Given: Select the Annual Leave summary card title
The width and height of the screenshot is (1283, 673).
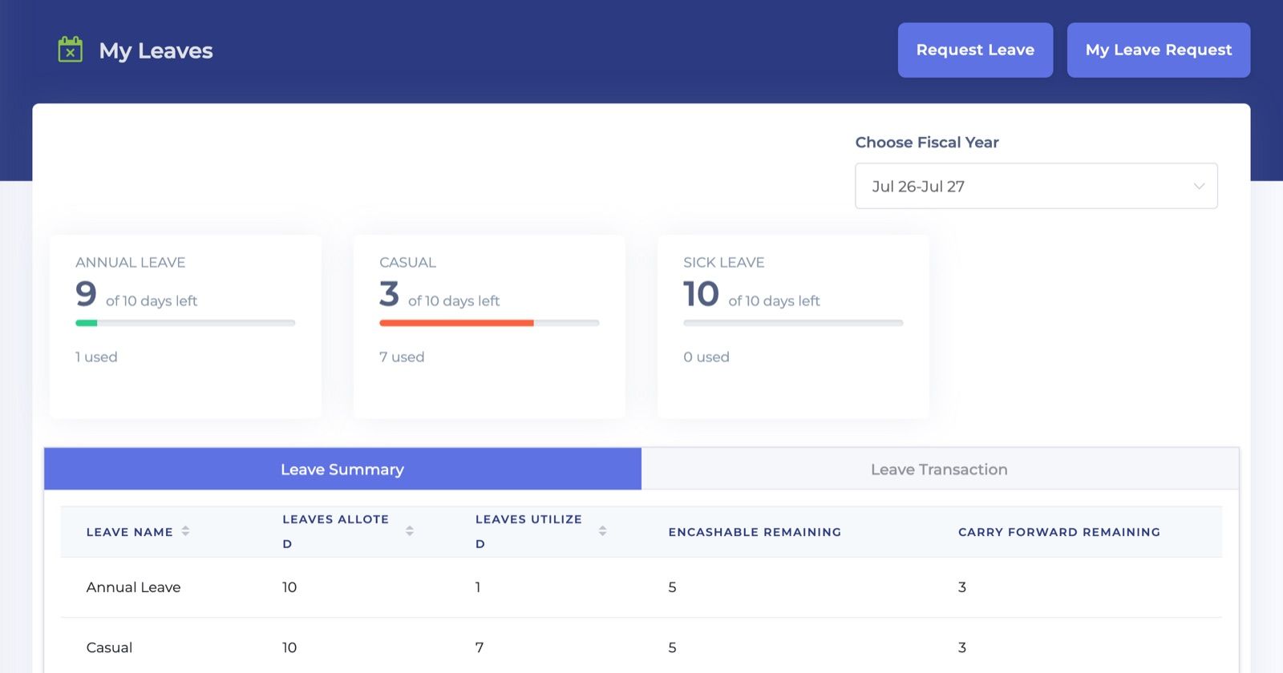Looking at the screenshot, I should [130, 262].
